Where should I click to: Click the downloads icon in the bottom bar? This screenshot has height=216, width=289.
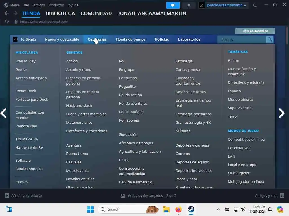pyautogui.click(x=123, y=195)
